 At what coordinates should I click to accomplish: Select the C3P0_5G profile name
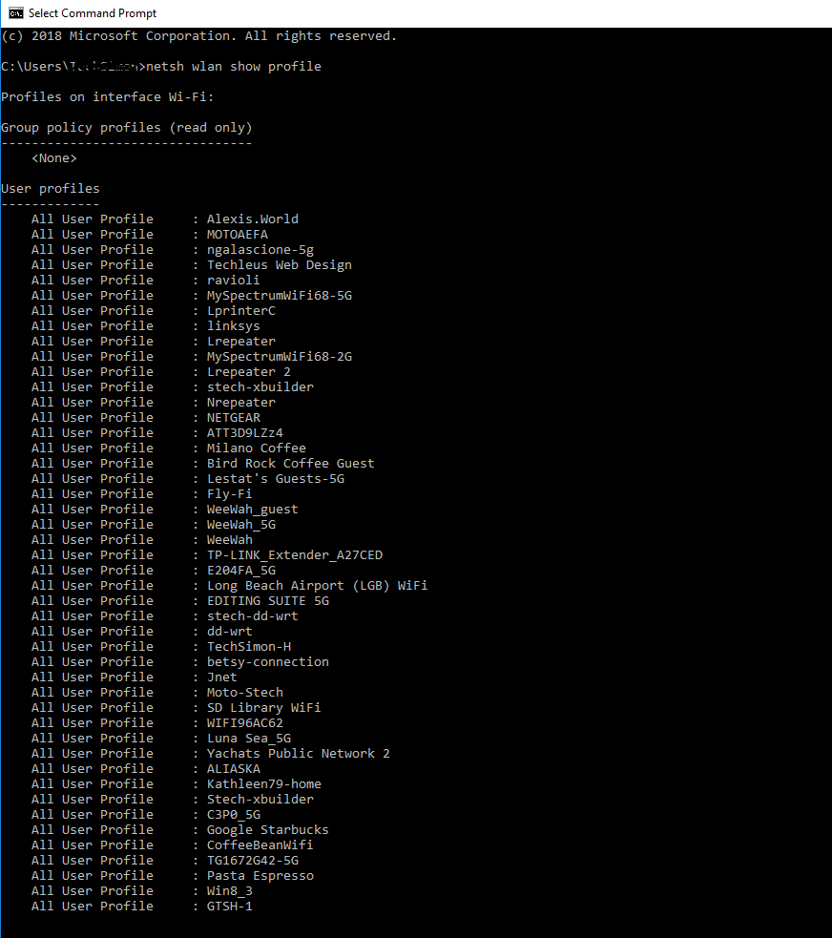233,815
